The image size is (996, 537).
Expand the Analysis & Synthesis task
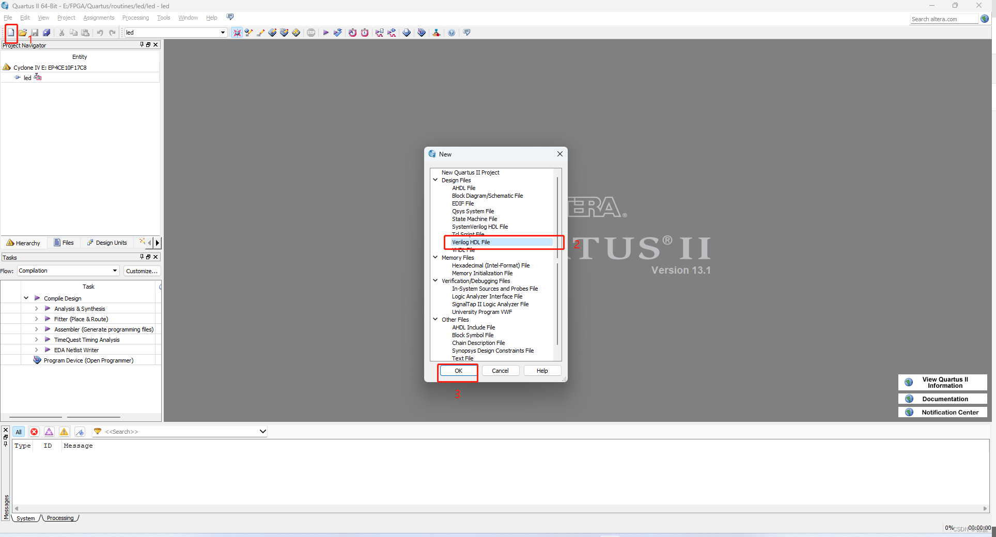click(36, 308)
